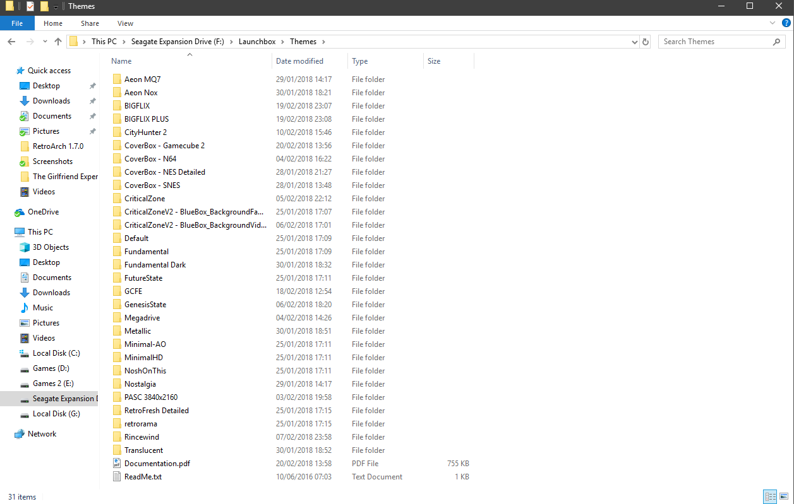794x504 pixels.
Task: Click the Back navigation arrow
Action: [x=11, y=42]
